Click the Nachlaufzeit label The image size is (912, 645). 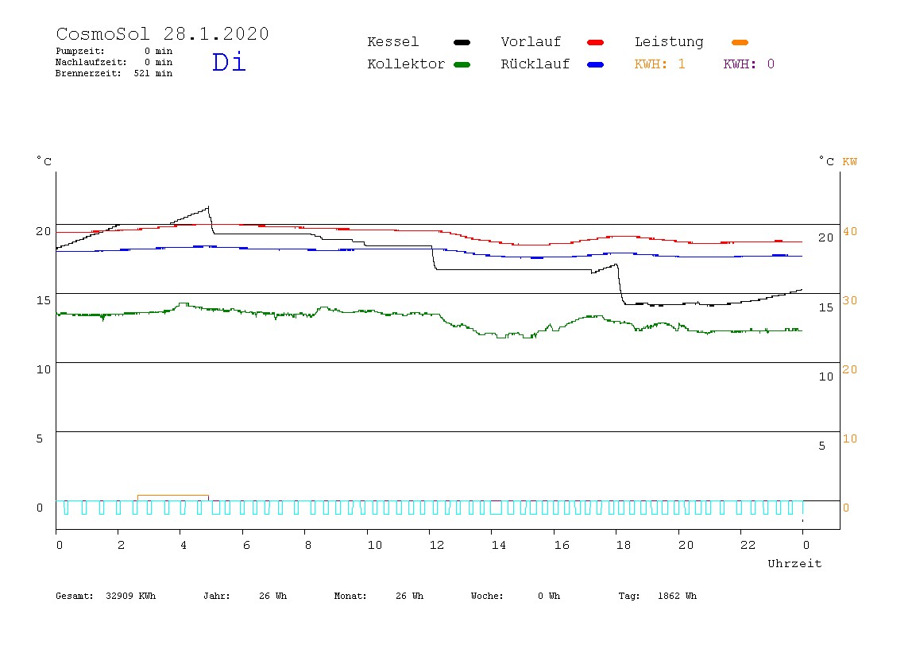click(91, 62)
